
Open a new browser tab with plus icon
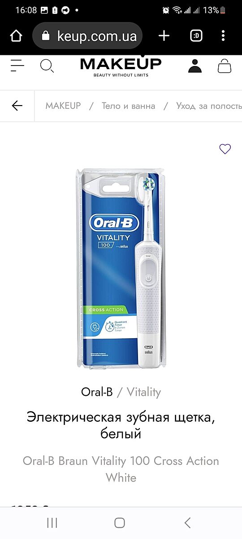pos(164,36)
